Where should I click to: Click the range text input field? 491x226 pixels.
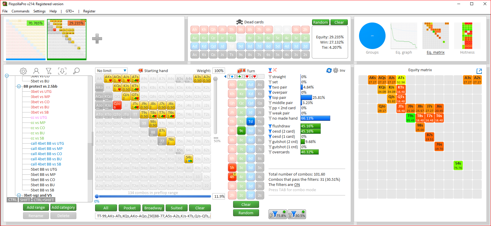coord(153,216)
